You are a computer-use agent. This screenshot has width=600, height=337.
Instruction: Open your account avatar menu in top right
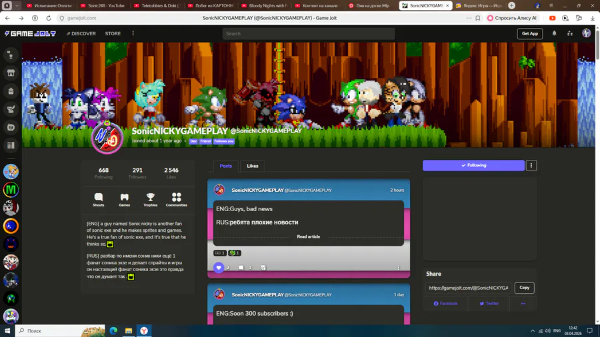586,33
